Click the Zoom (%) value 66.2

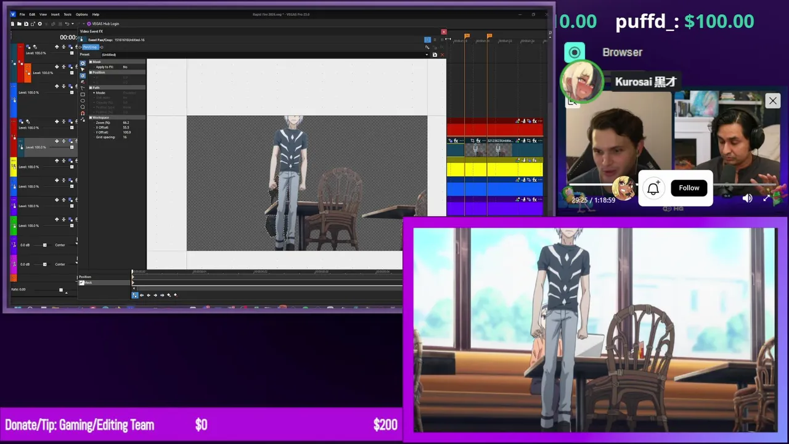click(126, 123)
